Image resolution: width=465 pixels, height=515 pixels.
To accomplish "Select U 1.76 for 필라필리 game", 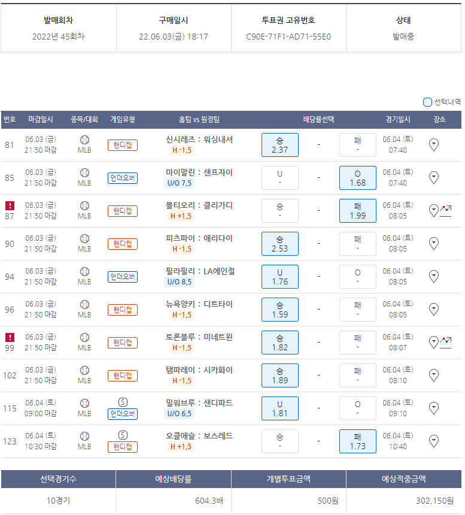I will point(280,277).
